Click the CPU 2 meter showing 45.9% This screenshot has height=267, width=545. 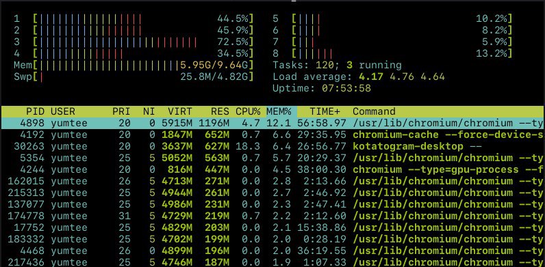coord(143,31)
